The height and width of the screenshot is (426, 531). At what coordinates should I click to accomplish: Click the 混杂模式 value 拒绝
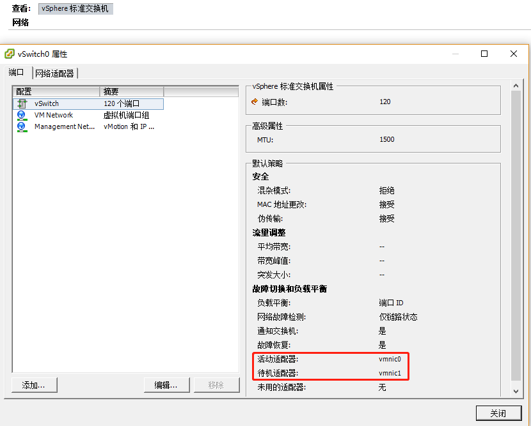tap(387, 190)
